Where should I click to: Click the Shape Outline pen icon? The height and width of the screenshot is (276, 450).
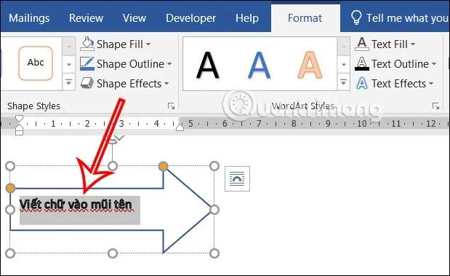87,63
